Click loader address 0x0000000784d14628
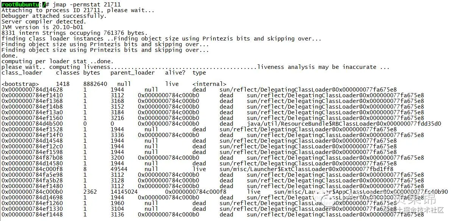This screenshot has height=221, width=451. pos(32,90)
